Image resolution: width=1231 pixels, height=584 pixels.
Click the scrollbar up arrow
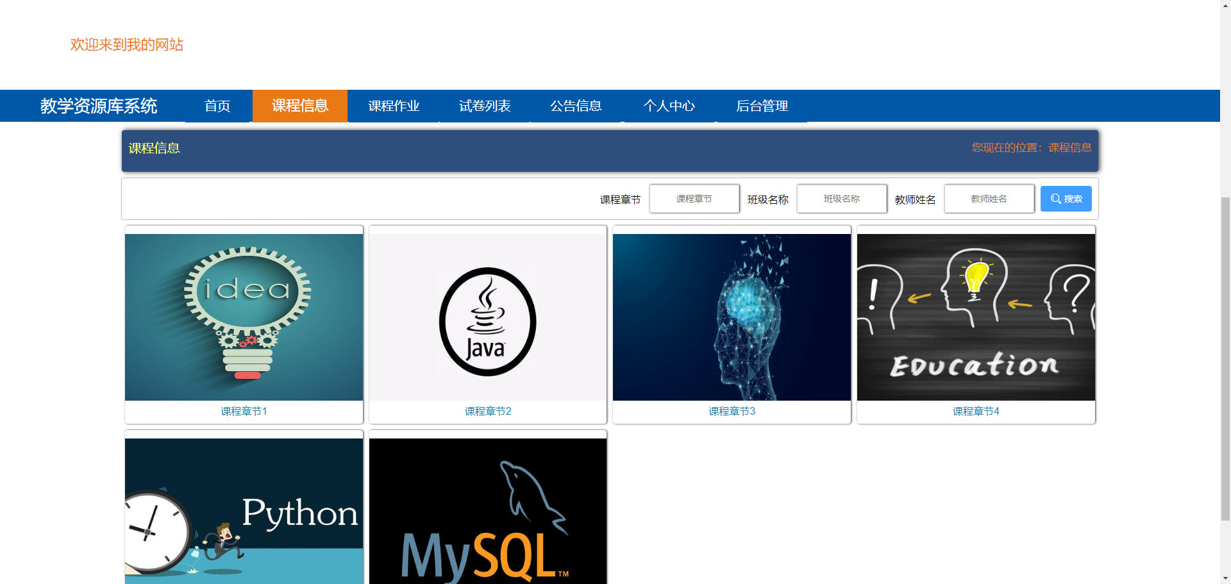[x=1225, y=5]
